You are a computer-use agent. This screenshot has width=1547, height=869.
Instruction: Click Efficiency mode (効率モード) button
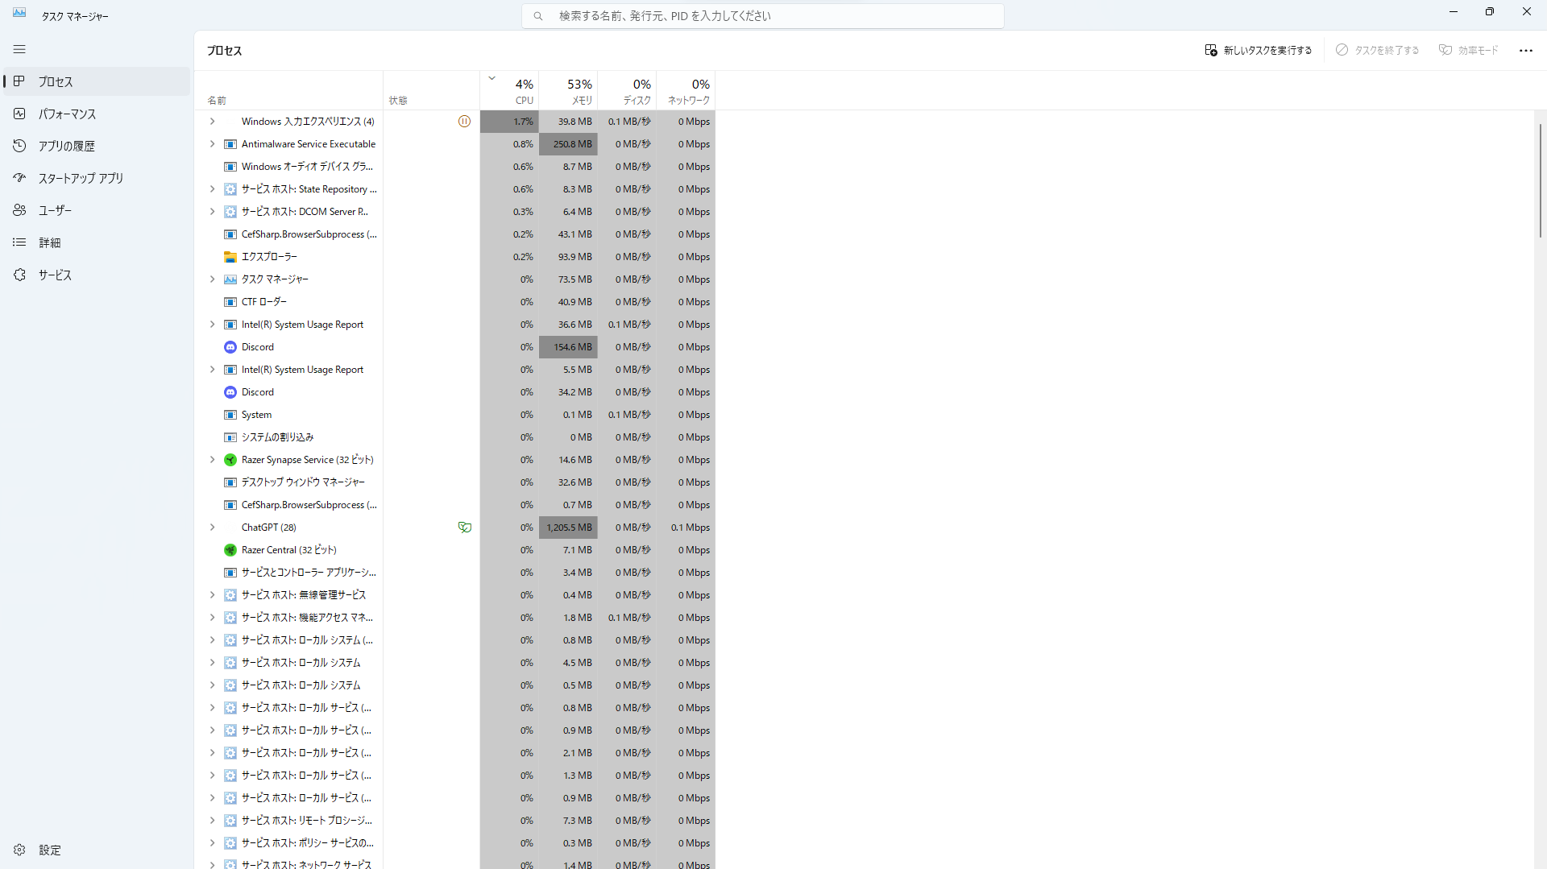coord(1468,50)
